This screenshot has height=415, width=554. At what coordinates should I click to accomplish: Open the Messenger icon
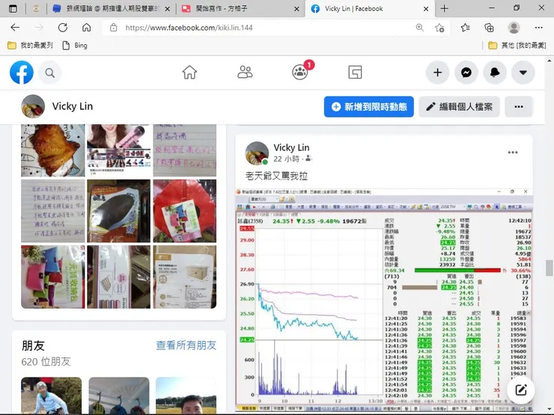coord(466,73)
